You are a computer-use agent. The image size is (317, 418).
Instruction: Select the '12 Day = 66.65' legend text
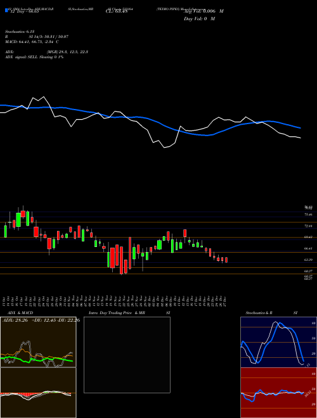(x=25, y=11)
